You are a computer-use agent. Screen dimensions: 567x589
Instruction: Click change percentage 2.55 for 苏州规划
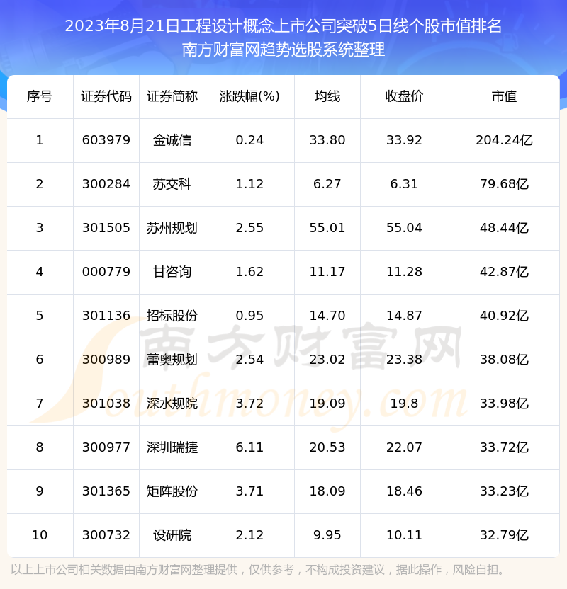249,228
